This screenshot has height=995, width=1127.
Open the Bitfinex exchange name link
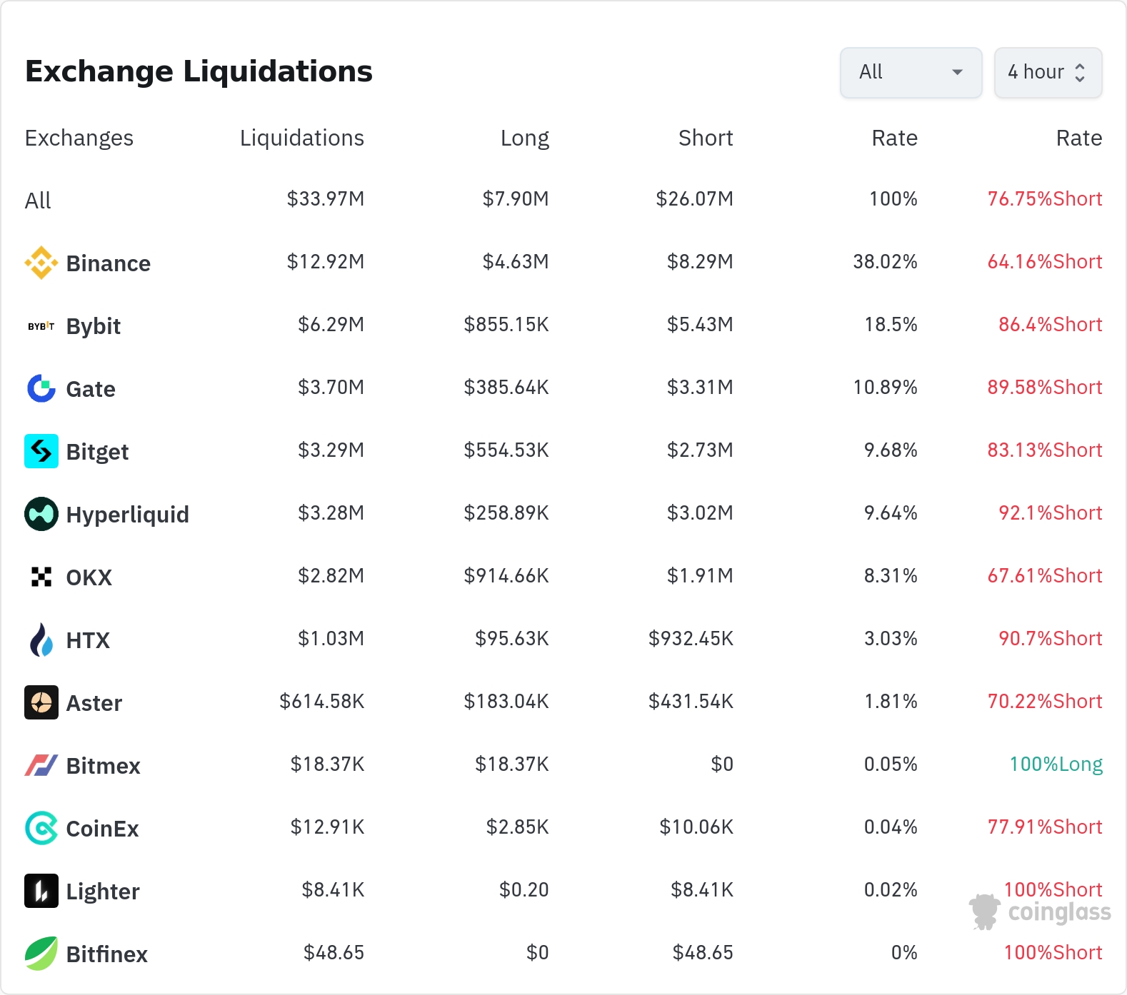pos(106,954)
